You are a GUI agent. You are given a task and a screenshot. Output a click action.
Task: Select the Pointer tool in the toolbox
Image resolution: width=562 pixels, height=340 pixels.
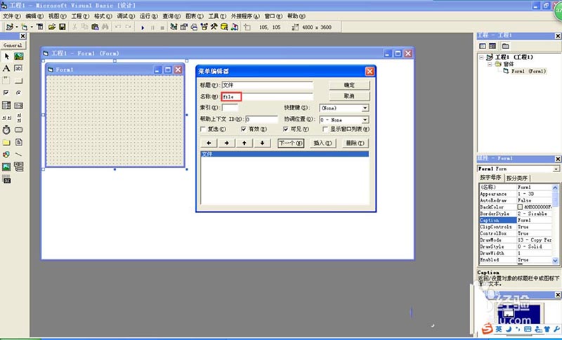click(7, 56)
